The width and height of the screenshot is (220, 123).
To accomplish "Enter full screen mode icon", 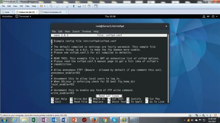I will click(84, 6).
